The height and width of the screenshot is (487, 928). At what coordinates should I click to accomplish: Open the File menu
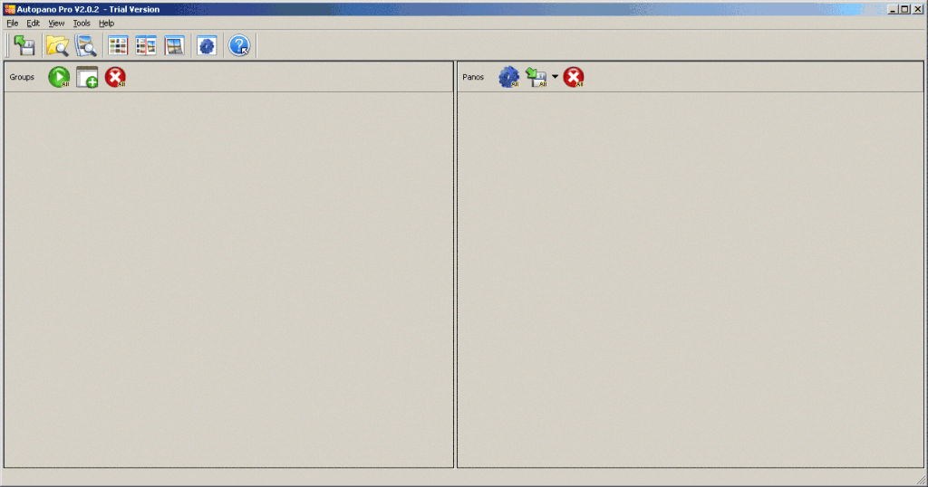point(13,23)
